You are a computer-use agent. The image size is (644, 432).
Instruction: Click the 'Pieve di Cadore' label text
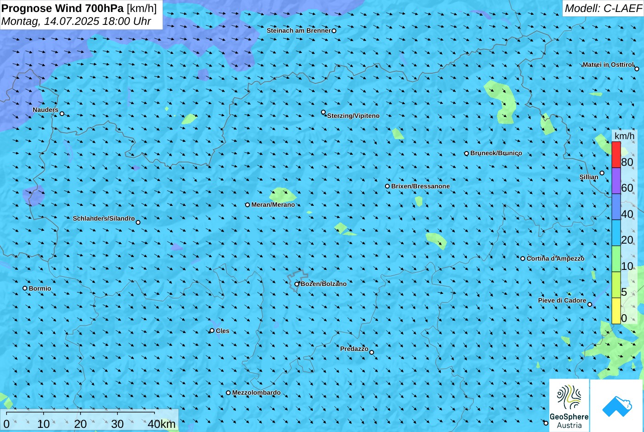pyautogui.click(x=562, y=300)
